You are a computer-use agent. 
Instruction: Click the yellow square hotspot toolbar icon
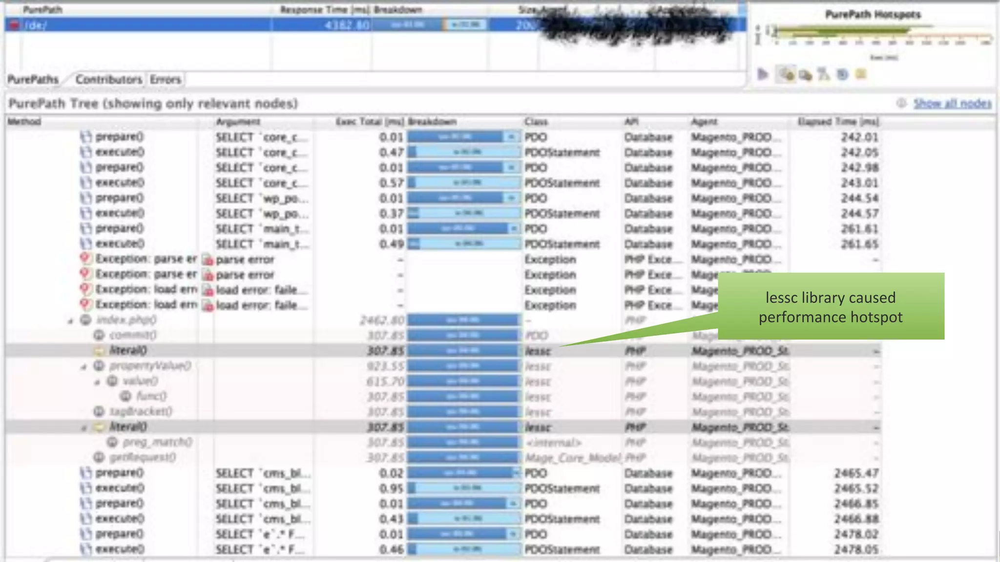(x=861, y=74)
